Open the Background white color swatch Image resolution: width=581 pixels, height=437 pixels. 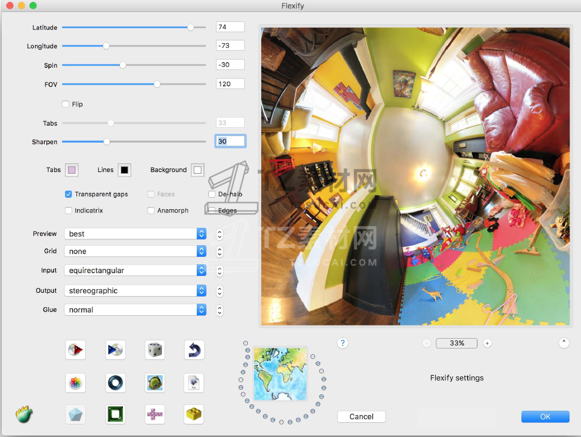197,170
